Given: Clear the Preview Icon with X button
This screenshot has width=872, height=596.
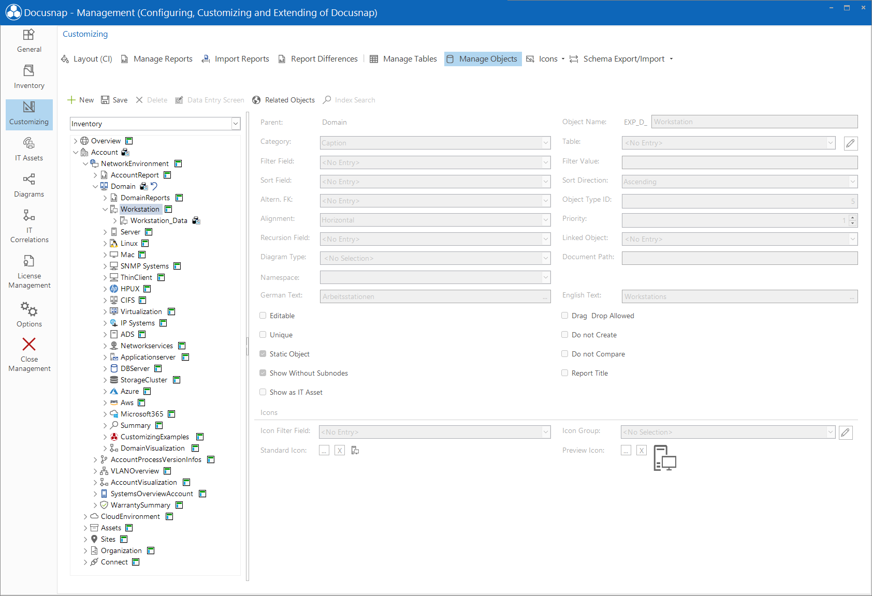Looking at the screenshot, I should [642, 451].
